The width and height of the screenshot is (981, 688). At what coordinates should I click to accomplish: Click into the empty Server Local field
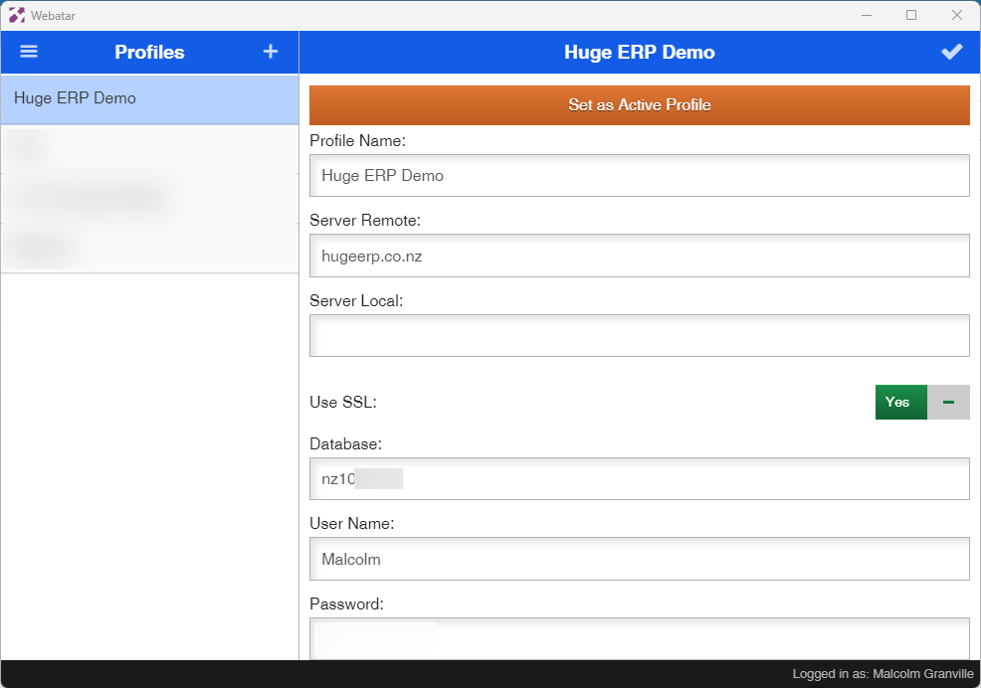tap(640, 336)
